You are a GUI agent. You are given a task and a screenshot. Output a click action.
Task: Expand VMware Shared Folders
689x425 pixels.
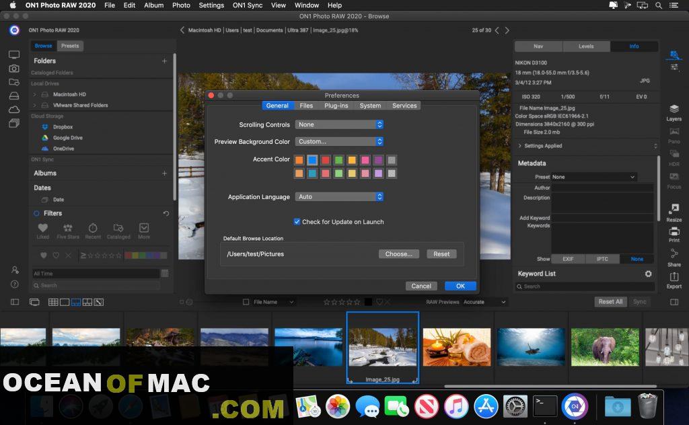click(x=35, y=106)
